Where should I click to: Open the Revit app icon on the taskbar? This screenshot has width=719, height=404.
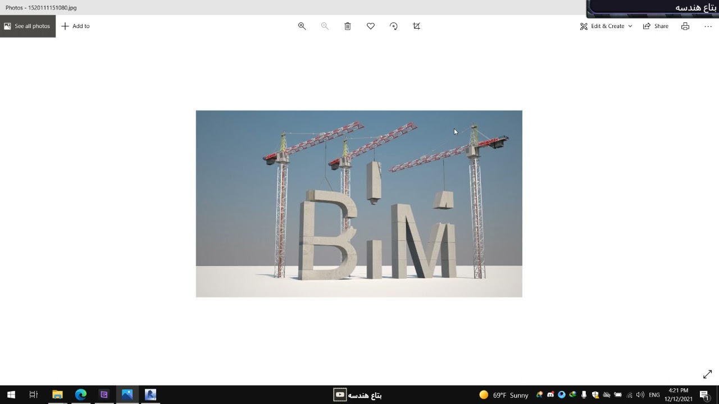[151, 394]
